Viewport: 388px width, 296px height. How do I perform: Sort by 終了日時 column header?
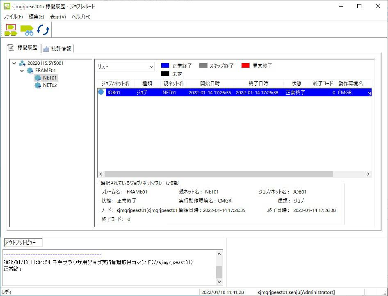(x=258, y=84)
